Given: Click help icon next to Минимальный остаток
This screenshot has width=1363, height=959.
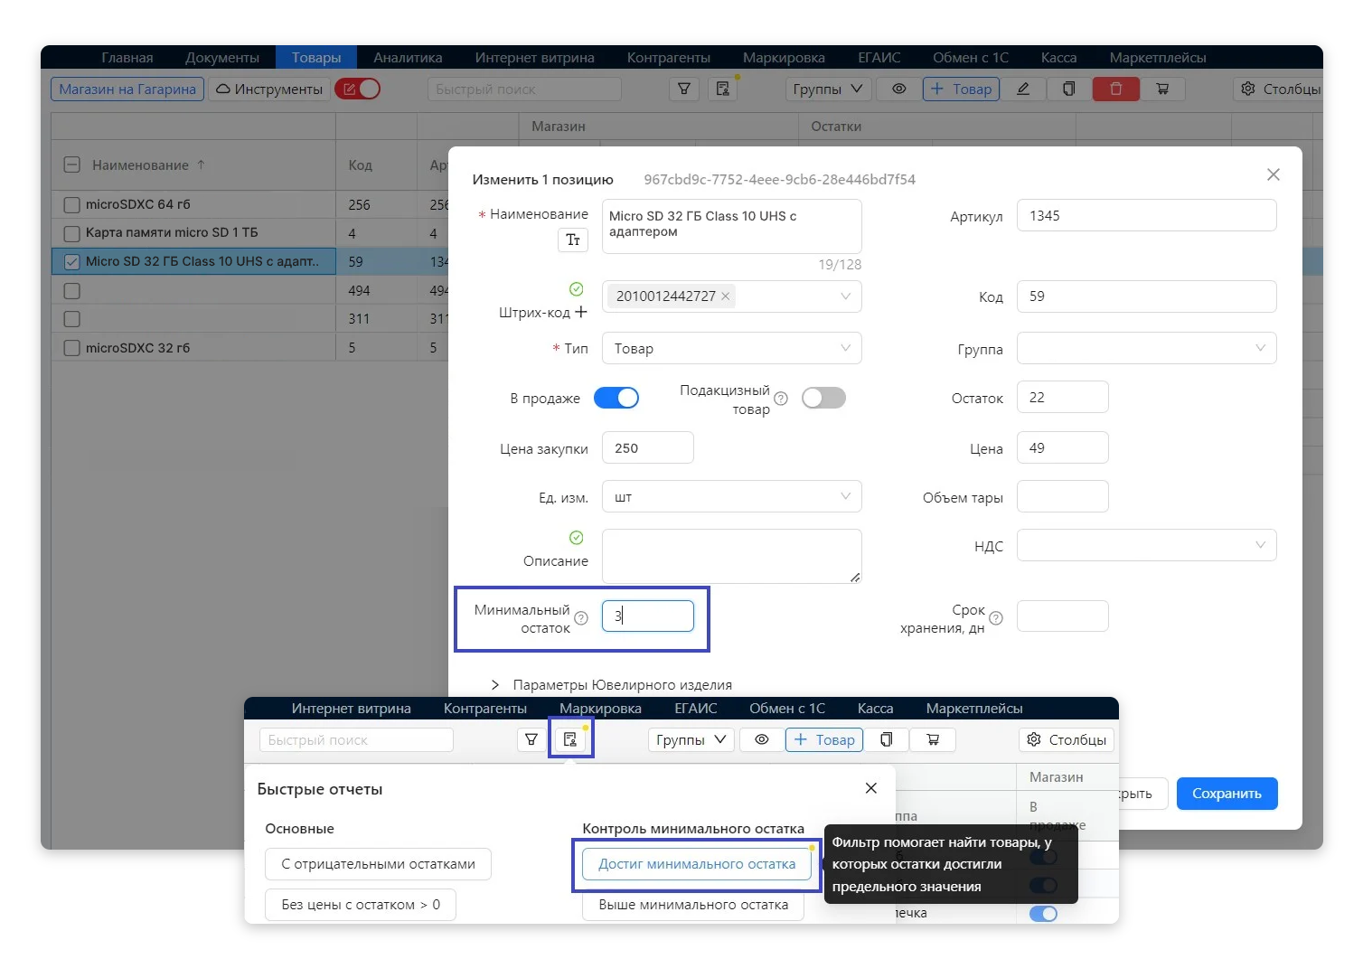Looking at the screenshot, I should 581,618.
